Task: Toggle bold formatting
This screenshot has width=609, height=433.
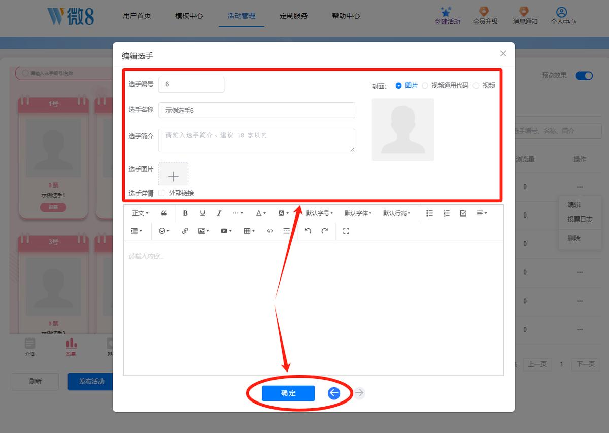Action: 185,213
